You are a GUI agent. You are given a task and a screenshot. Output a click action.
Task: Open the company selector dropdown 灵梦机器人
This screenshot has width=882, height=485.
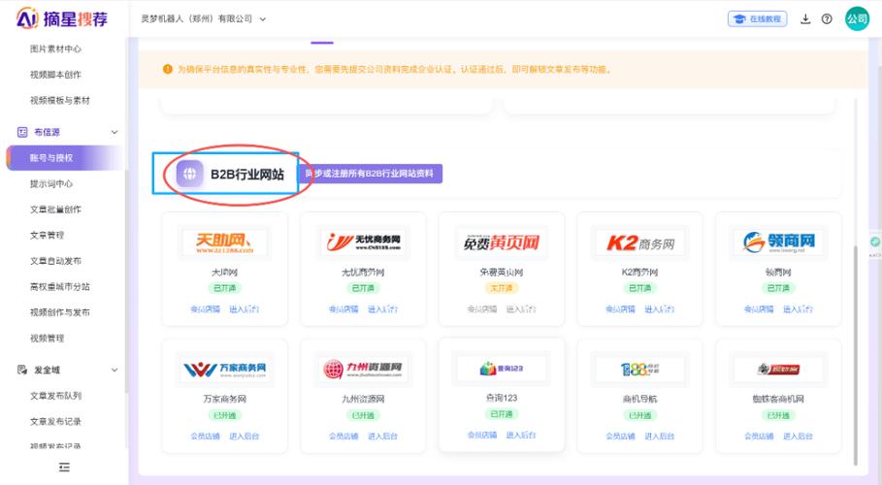tap(203, 19)
